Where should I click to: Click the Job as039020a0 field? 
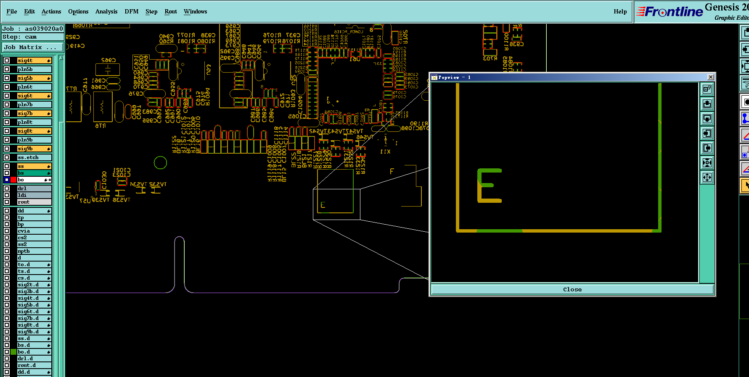click(32, 29)
